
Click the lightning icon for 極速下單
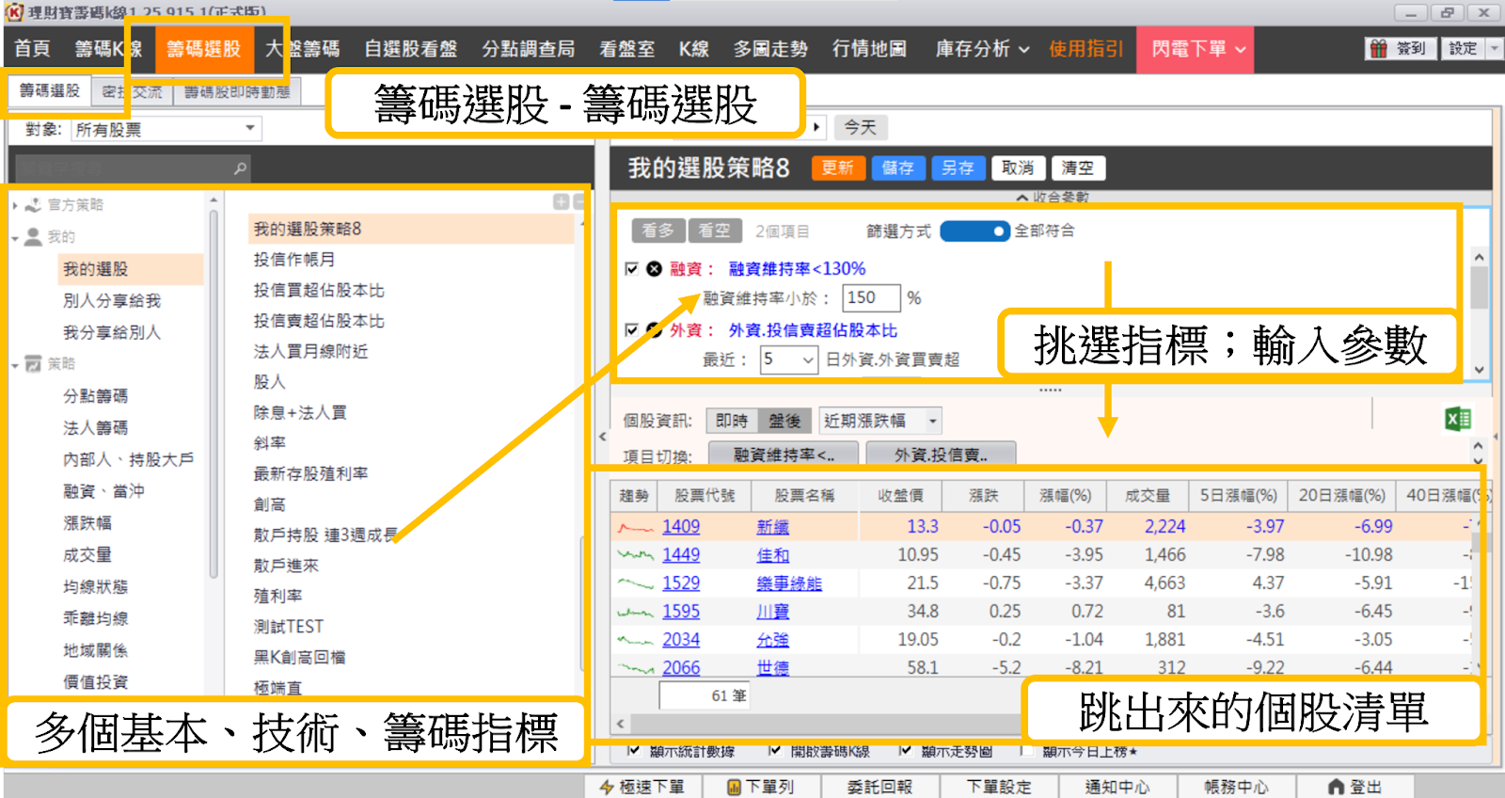(x=607, y=787)
